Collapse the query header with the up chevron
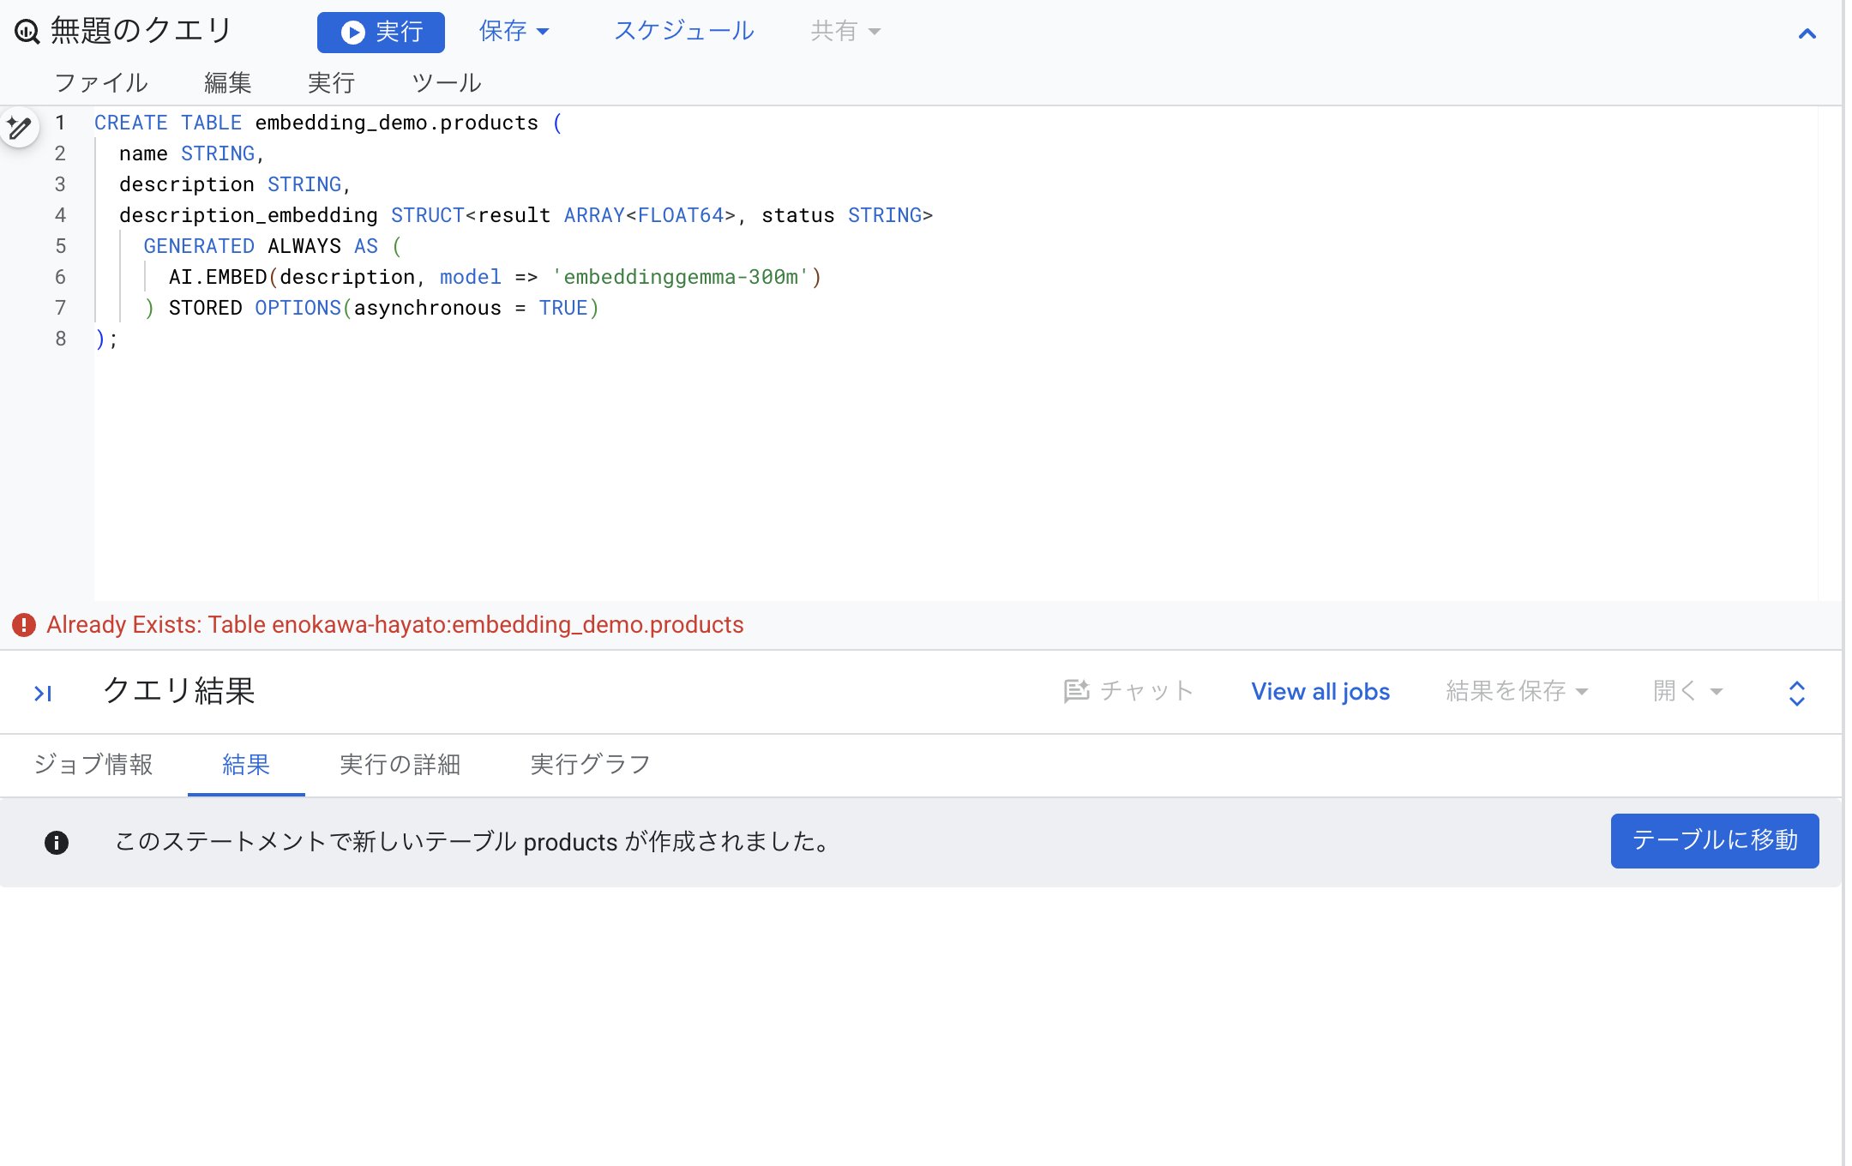The height and width of the screenshot is (1166, 1852). point(1807,34)
